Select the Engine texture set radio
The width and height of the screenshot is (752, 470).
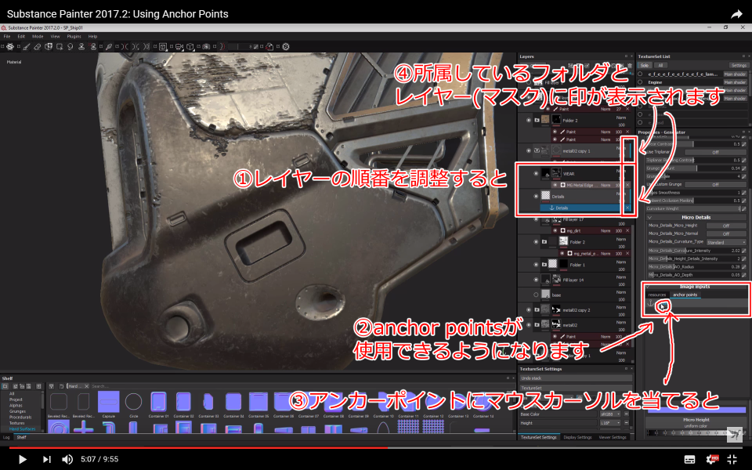(640, 82)
